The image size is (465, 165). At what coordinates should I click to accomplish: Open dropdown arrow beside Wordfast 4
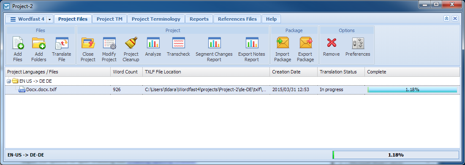(49, 19)
